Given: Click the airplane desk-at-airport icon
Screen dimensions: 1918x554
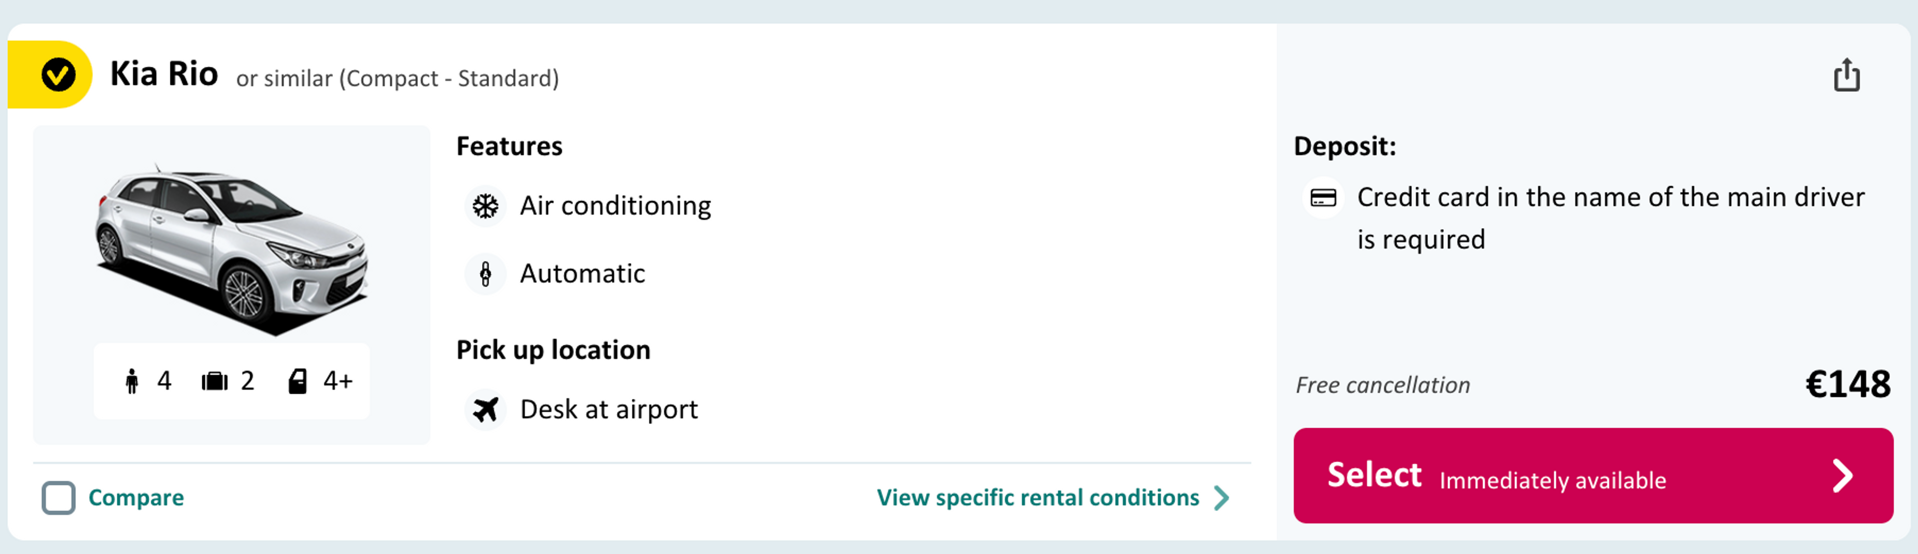Looking at the screenshot, I should [485, 410].
